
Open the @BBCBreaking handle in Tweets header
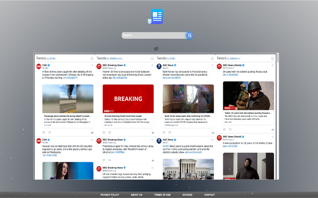tap(116, 58)
